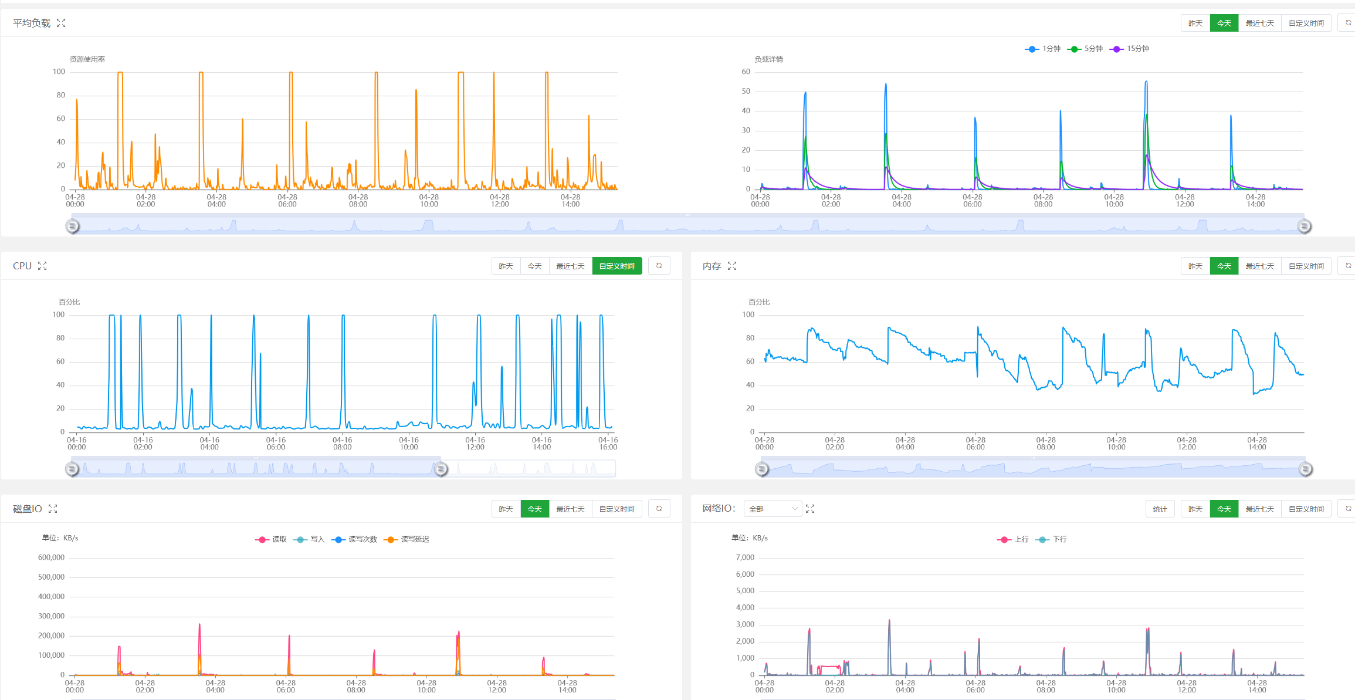This screenshot has width=1355, height=700.
Task: Toggle the 读取 disk legend series
Action: [x=271, y=539]
